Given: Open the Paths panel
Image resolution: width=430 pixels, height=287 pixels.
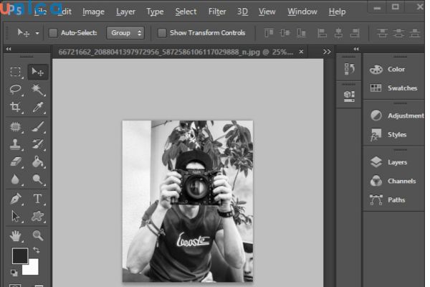Looking at the screenshot, I should [x=387, y=199].
